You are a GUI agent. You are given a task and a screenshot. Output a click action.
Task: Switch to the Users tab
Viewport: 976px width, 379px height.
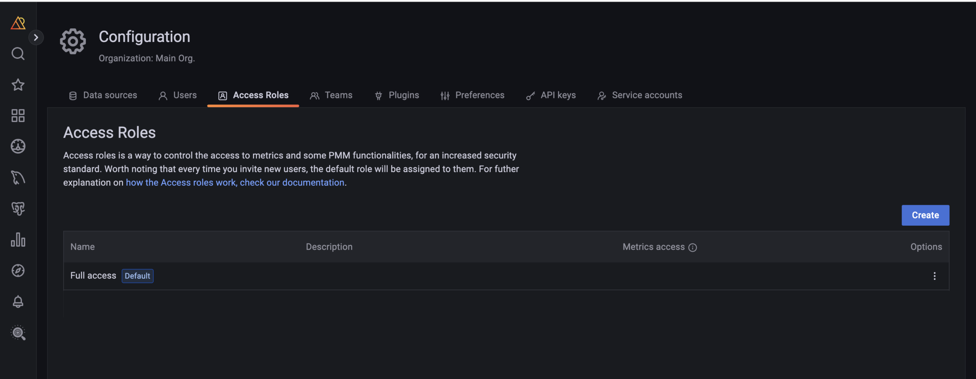click(178, 95)
